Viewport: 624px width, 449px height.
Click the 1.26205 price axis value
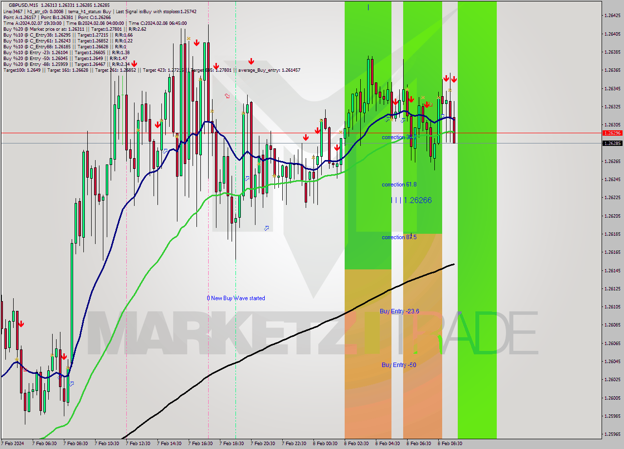pos(612,216)
